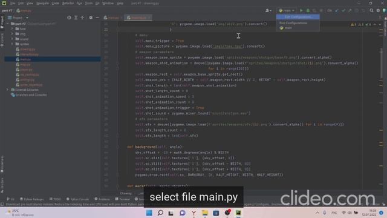Viewport: 387px width, 218px height.
Task: Expand the sprites folder
Action: click(x=12, y=44)
